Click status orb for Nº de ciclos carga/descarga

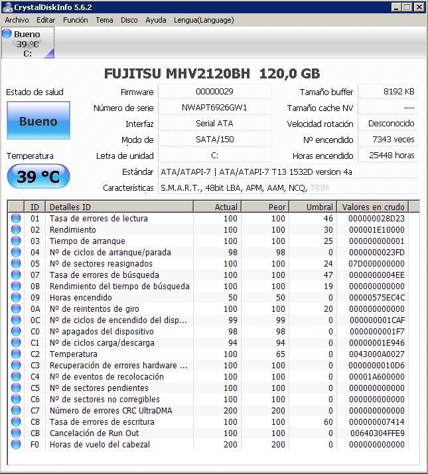pyautogui.click(x=16, y=342)
